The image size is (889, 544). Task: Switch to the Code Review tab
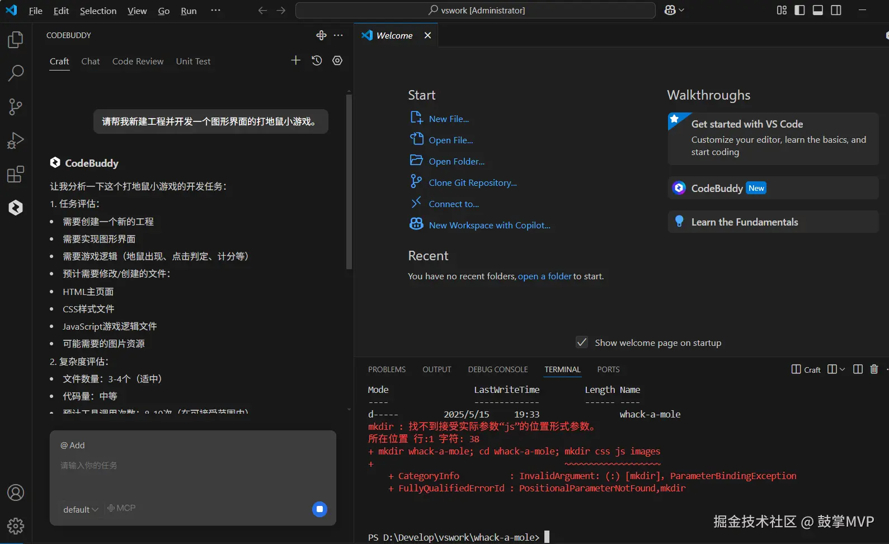138,61
